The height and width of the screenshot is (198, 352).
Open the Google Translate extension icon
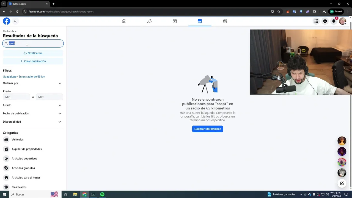coord(294,12)
